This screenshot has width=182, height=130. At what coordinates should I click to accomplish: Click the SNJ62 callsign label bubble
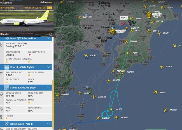click(124, 18)
